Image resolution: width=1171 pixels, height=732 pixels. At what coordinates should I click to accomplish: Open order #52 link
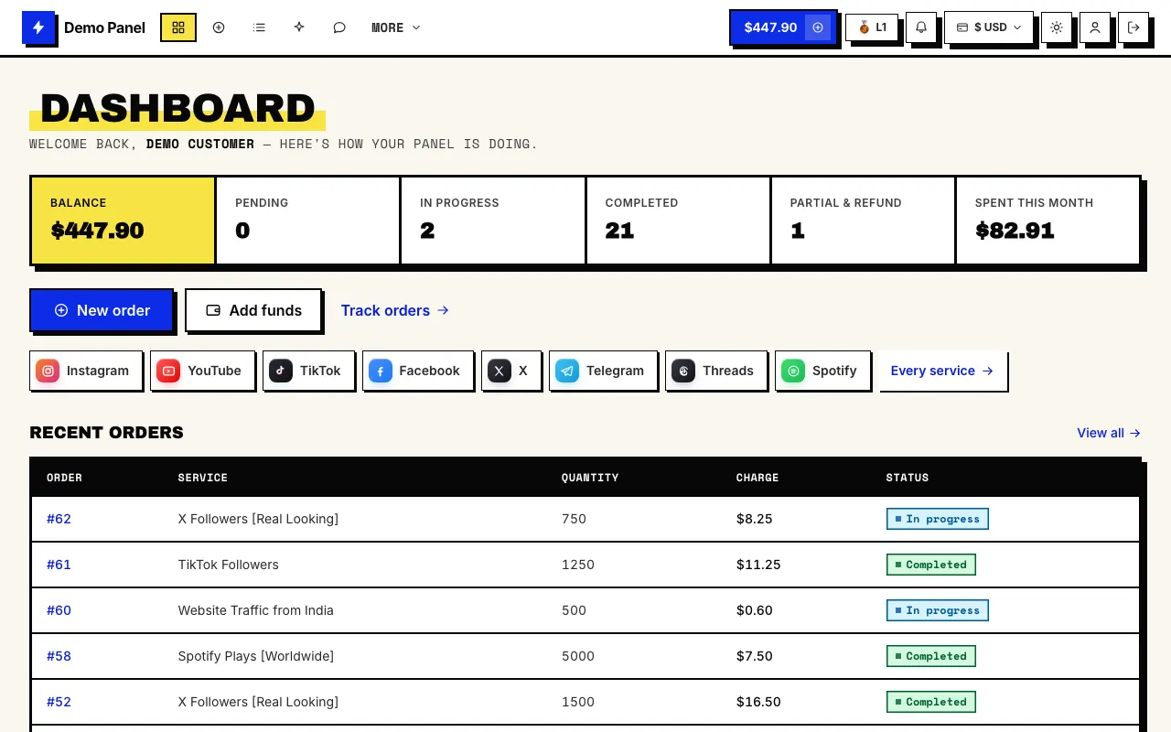pos(59,702)
